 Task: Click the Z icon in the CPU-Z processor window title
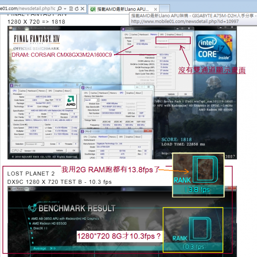tap(12, 86)
